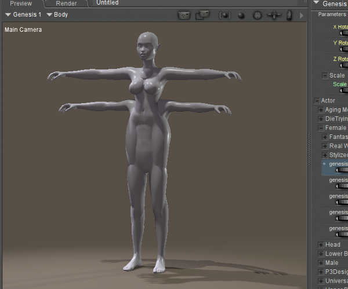Click the highlighted genesis morph dial

pyautogui.click(x=342, y=170)
